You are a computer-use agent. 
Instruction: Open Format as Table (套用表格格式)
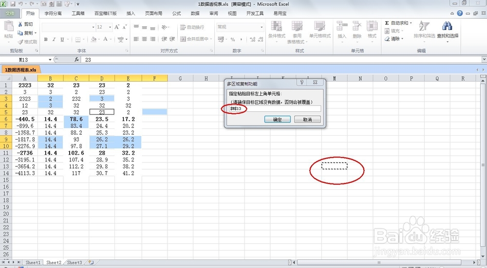click(297, 32)
